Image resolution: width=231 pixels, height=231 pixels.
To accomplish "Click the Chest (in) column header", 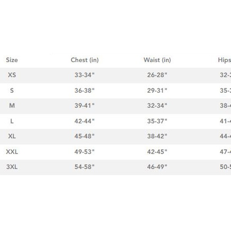I will [x=85, y=60].
